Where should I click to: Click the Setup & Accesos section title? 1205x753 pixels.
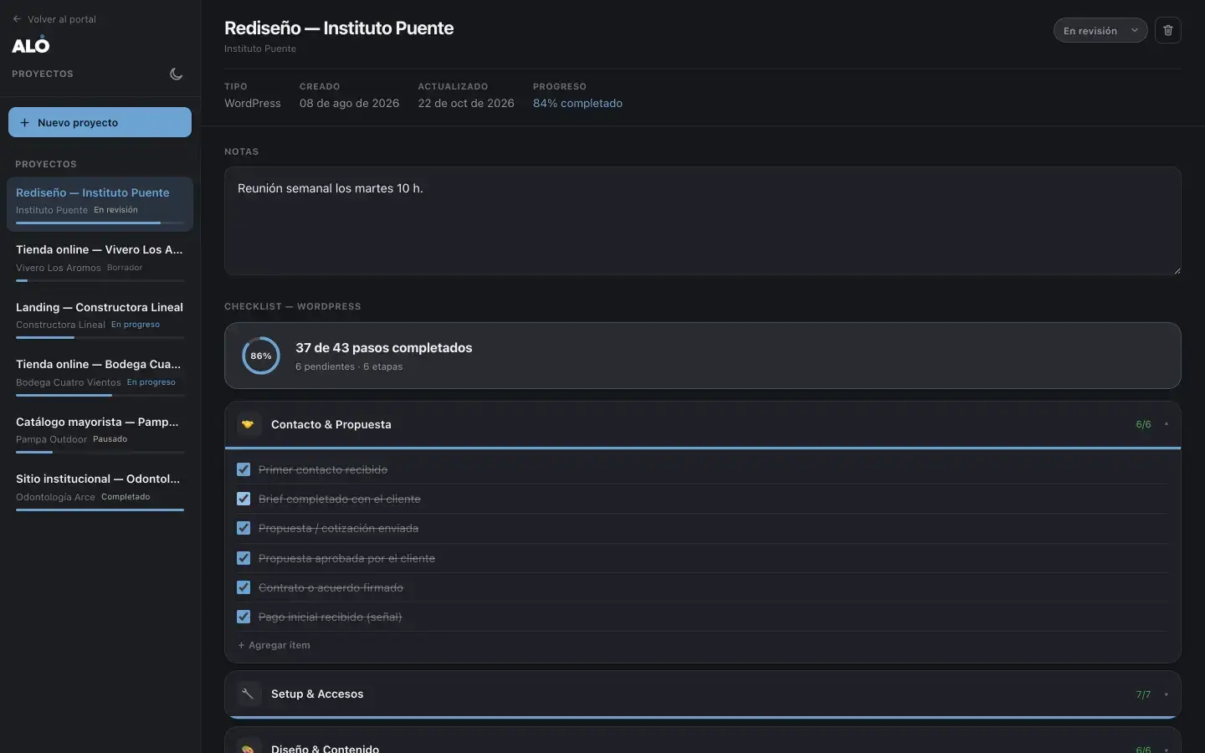317,694
